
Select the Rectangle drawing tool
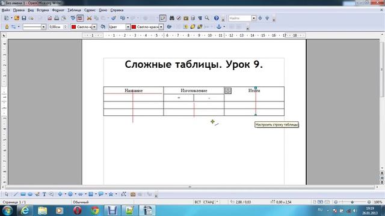pyautogui.click(x=23, y=194)
